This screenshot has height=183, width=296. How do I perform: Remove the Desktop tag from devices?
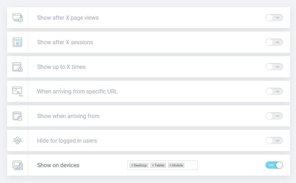pyautogui.click(x=132, y=165)
